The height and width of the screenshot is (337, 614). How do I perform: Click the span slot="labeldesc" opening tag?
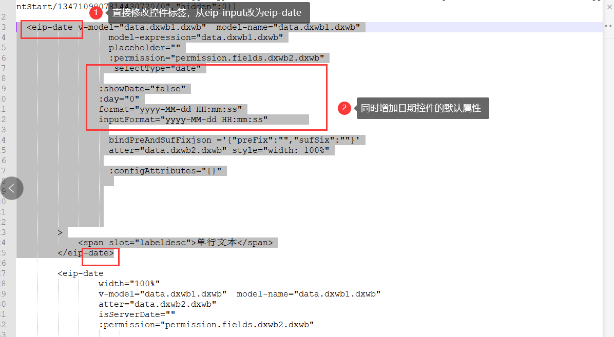click(x=137, y=243)
